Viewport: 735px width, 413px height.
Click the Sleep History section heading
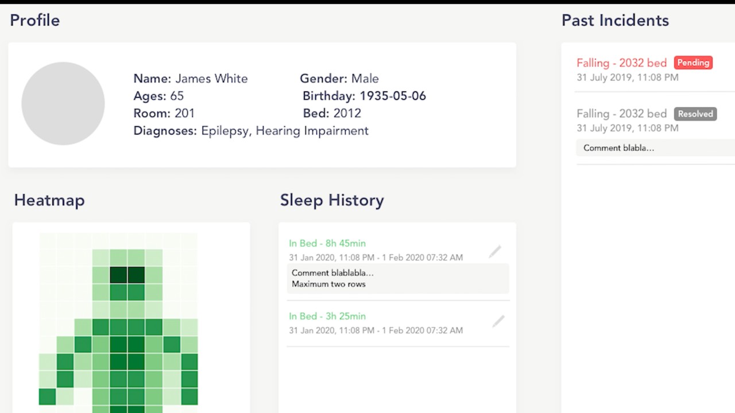coord(332,200)
